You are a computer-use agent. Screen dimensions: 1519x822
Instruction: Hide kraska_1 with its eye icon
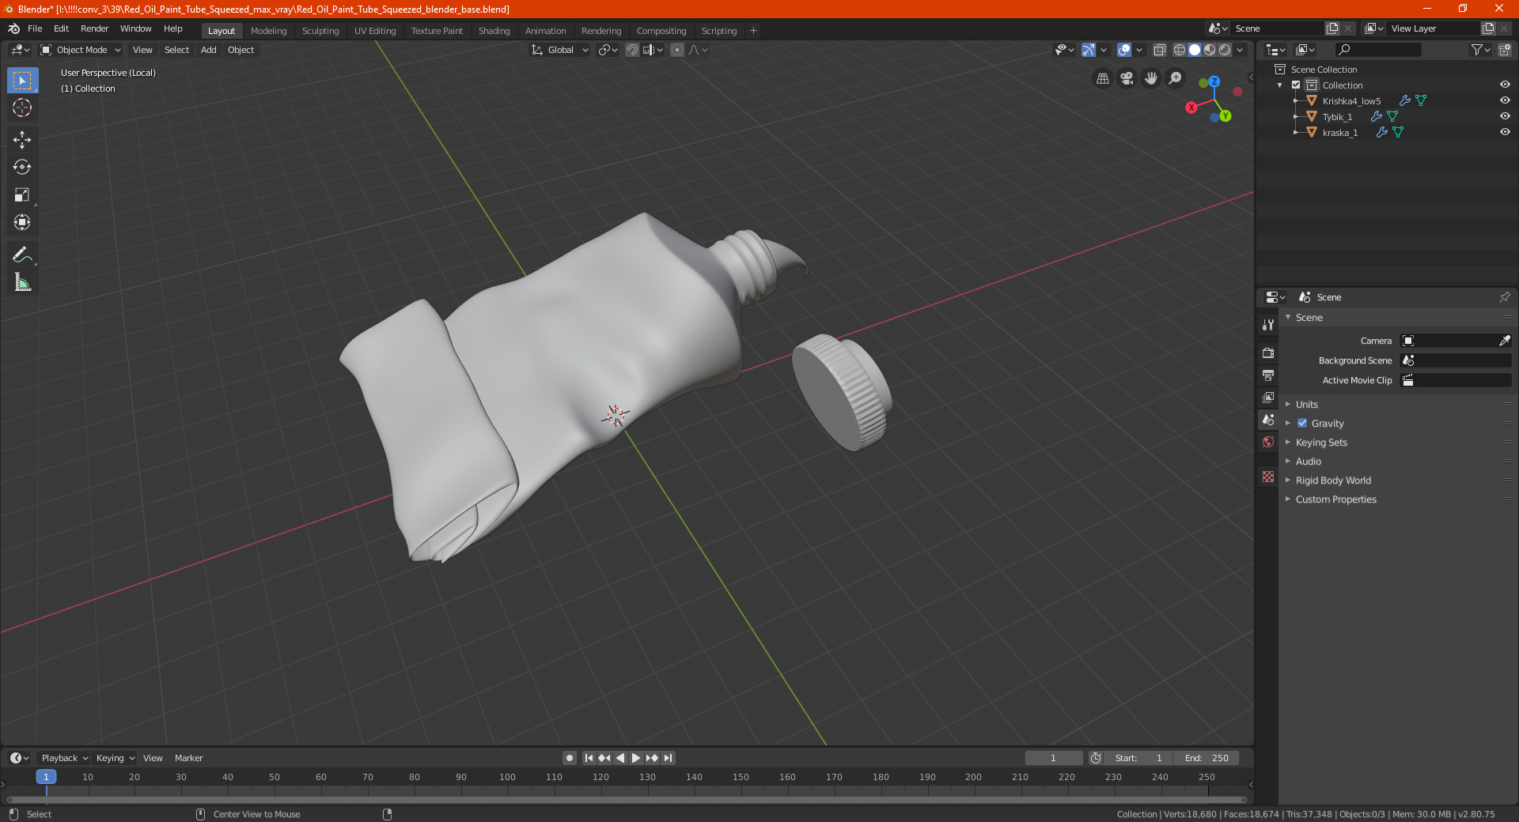point(1505,133)
